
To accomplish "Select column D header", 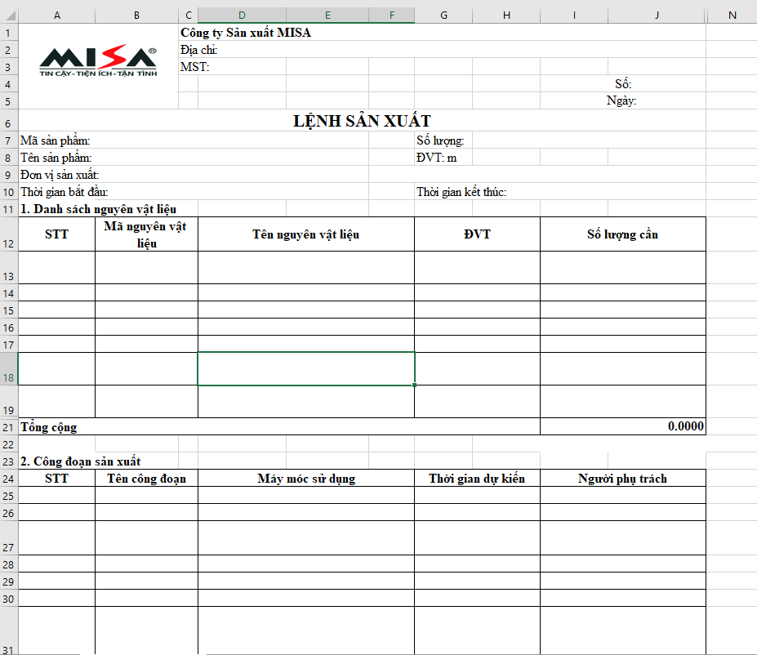I will pos(242,16).
